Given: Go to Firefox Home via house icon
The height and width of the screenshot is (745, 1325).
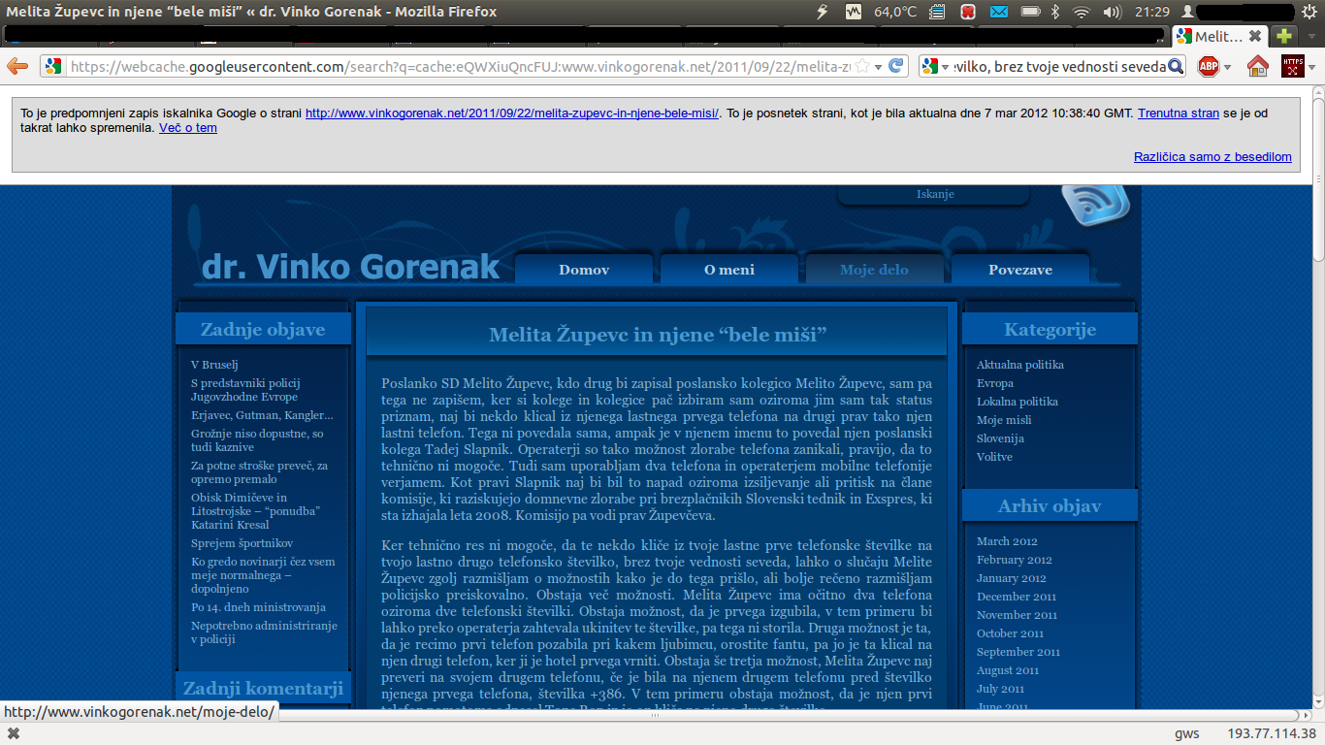Looking at the screenshot, I should [x=1257, y=66].
